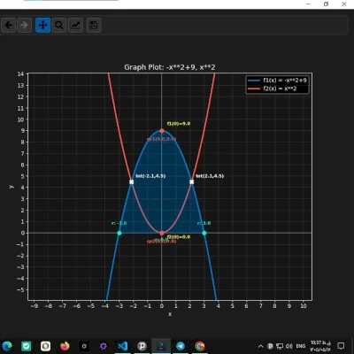354x354 pixels.
Task: Open Google Chrome from taskbar
Action: click(x=200, y=346)
